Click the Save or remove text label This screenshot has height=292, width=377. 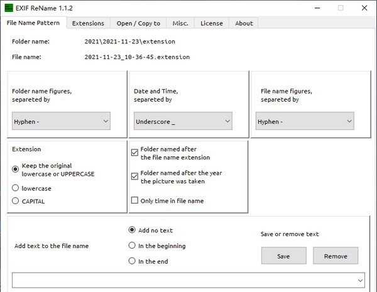tap(290, 234)
